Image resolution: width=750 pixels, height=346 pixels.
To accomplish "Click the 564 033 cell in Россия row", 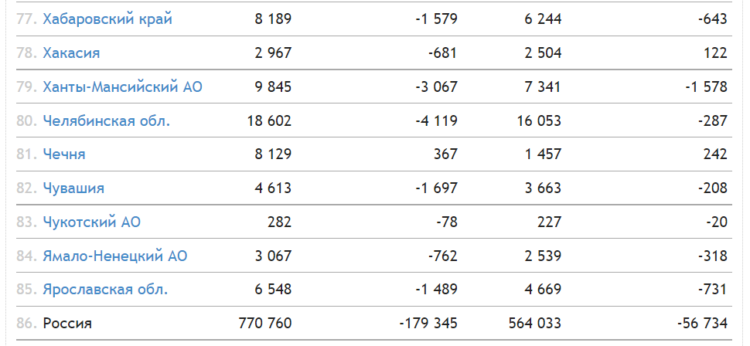I will 535,324.
